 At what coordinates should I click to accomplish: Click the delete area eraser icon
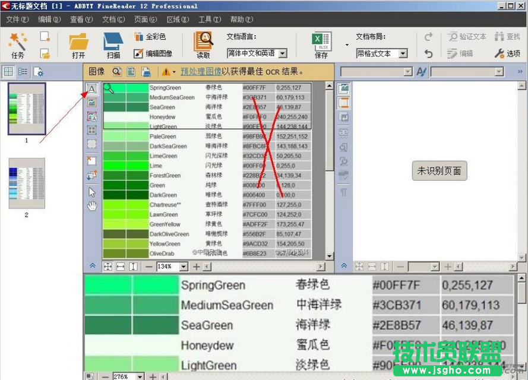[x=91, y=160]
